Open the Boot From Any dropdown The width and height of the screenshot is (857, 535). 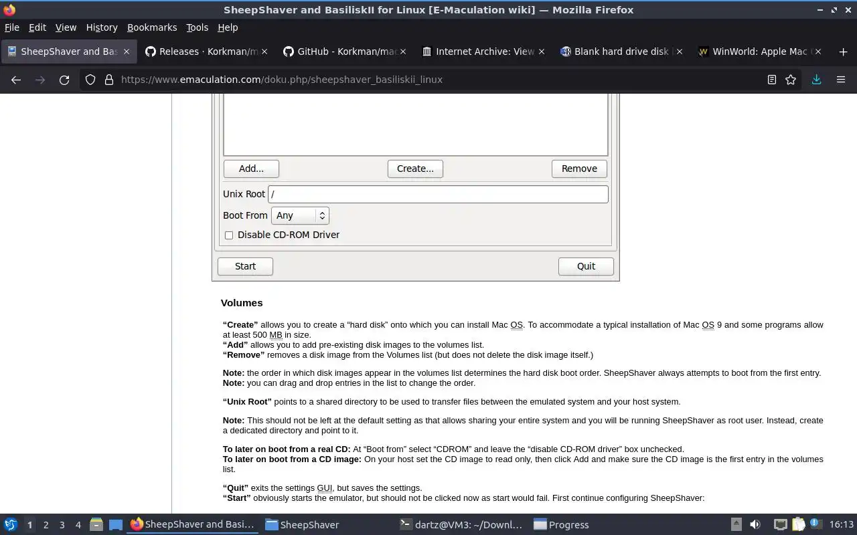click(x=300, y=215)
